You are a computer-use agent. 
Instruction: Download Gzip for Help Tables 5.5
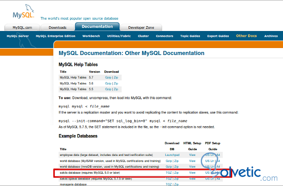coord(108,89)
